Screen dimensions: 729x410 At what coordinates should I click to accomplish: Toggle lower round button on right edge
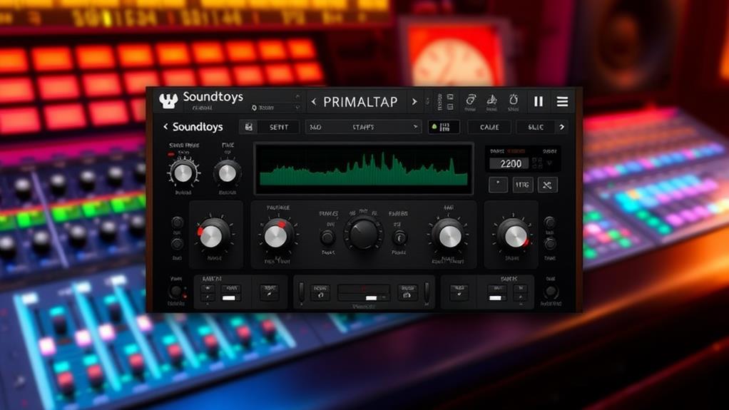pos(550,244)
